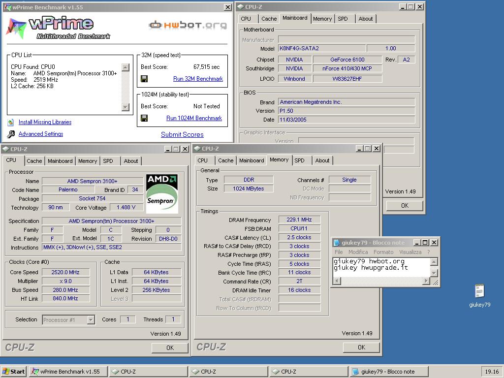Open Cache tab in CPU-Z processor window
The height and width of the screenshot is (378, 504).
(34, 161)
